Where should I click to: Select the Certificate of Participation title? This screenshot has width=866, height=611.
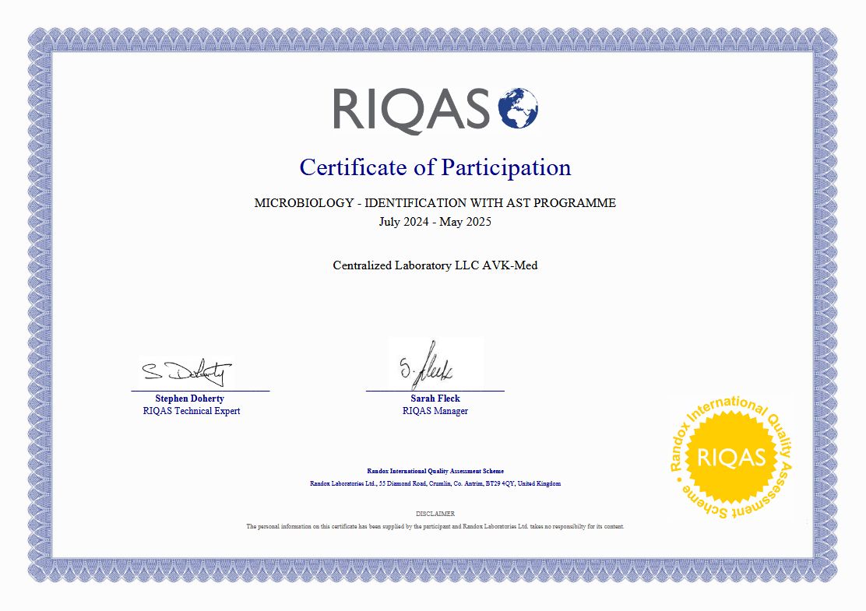coord(435,167)
